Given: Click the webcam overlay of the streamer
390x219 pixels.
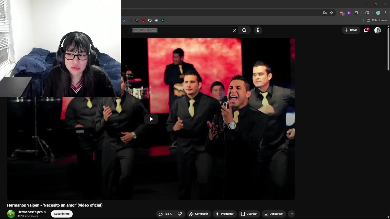Looking at the screenshot, I should coord(60,49).
